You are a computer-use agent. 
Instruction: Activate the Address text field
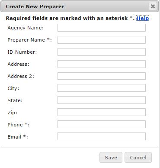102,64
